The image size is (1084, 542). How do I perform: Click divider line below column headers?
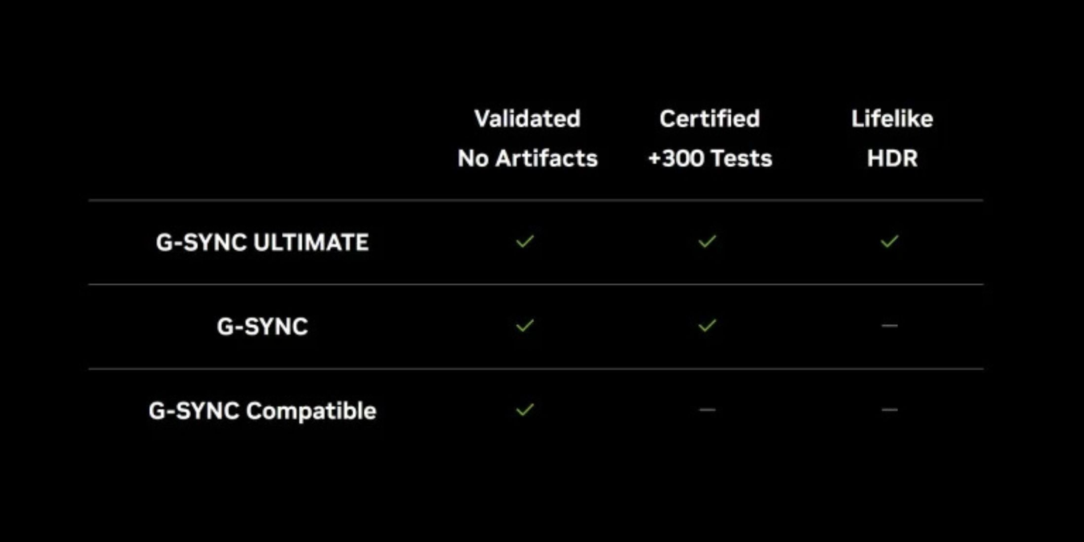pyautogui.click(x=536, y=200)
